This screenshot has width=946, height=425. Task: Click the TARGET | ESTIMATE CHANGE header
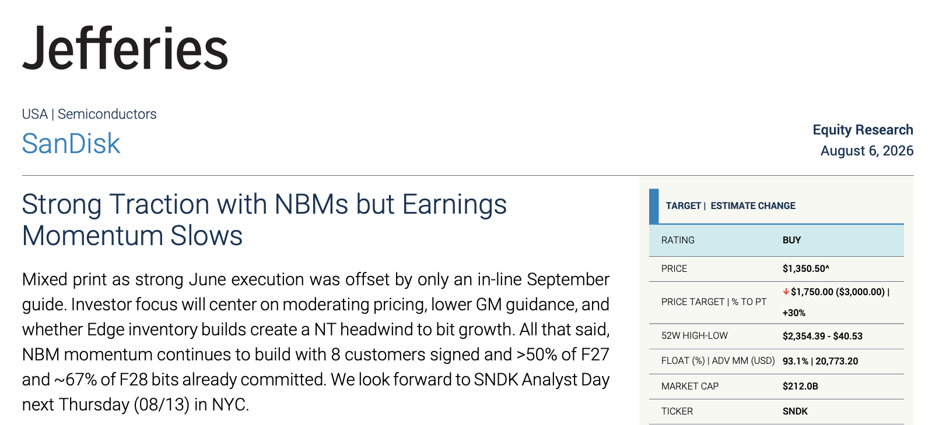[730, 206]
